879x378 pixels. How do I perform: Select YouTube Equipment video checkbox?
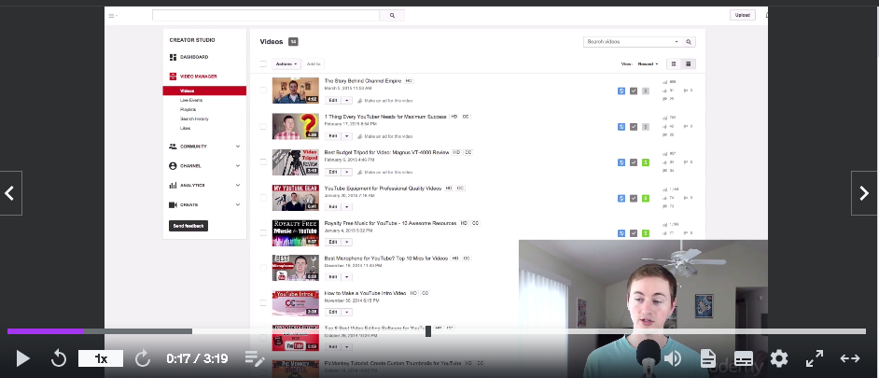[263, 198]
